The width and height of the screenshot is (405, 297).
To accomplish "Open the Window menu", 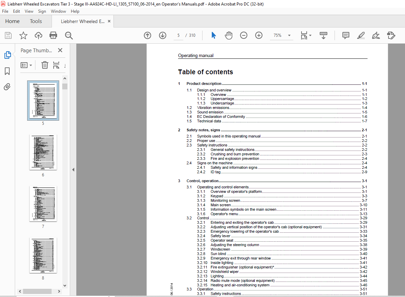I will pos(58,11).
